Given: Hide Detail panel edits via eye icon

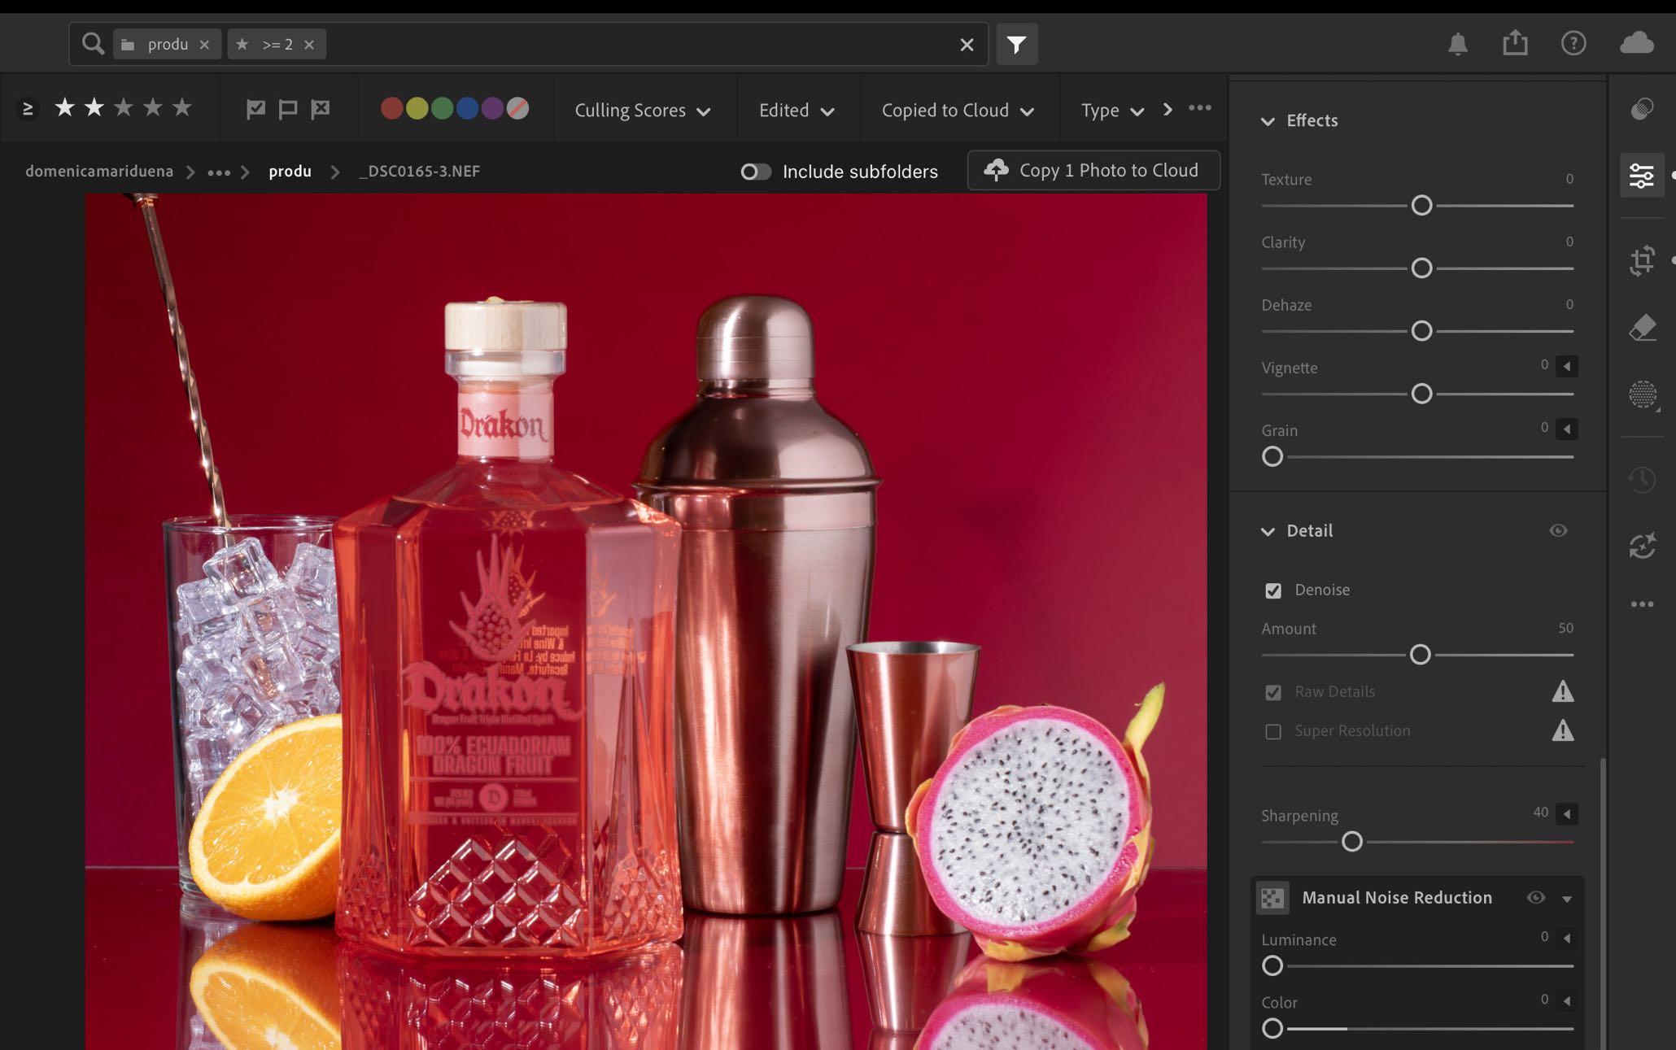Looking at the screenshot, I should (x=1557, y=530).
